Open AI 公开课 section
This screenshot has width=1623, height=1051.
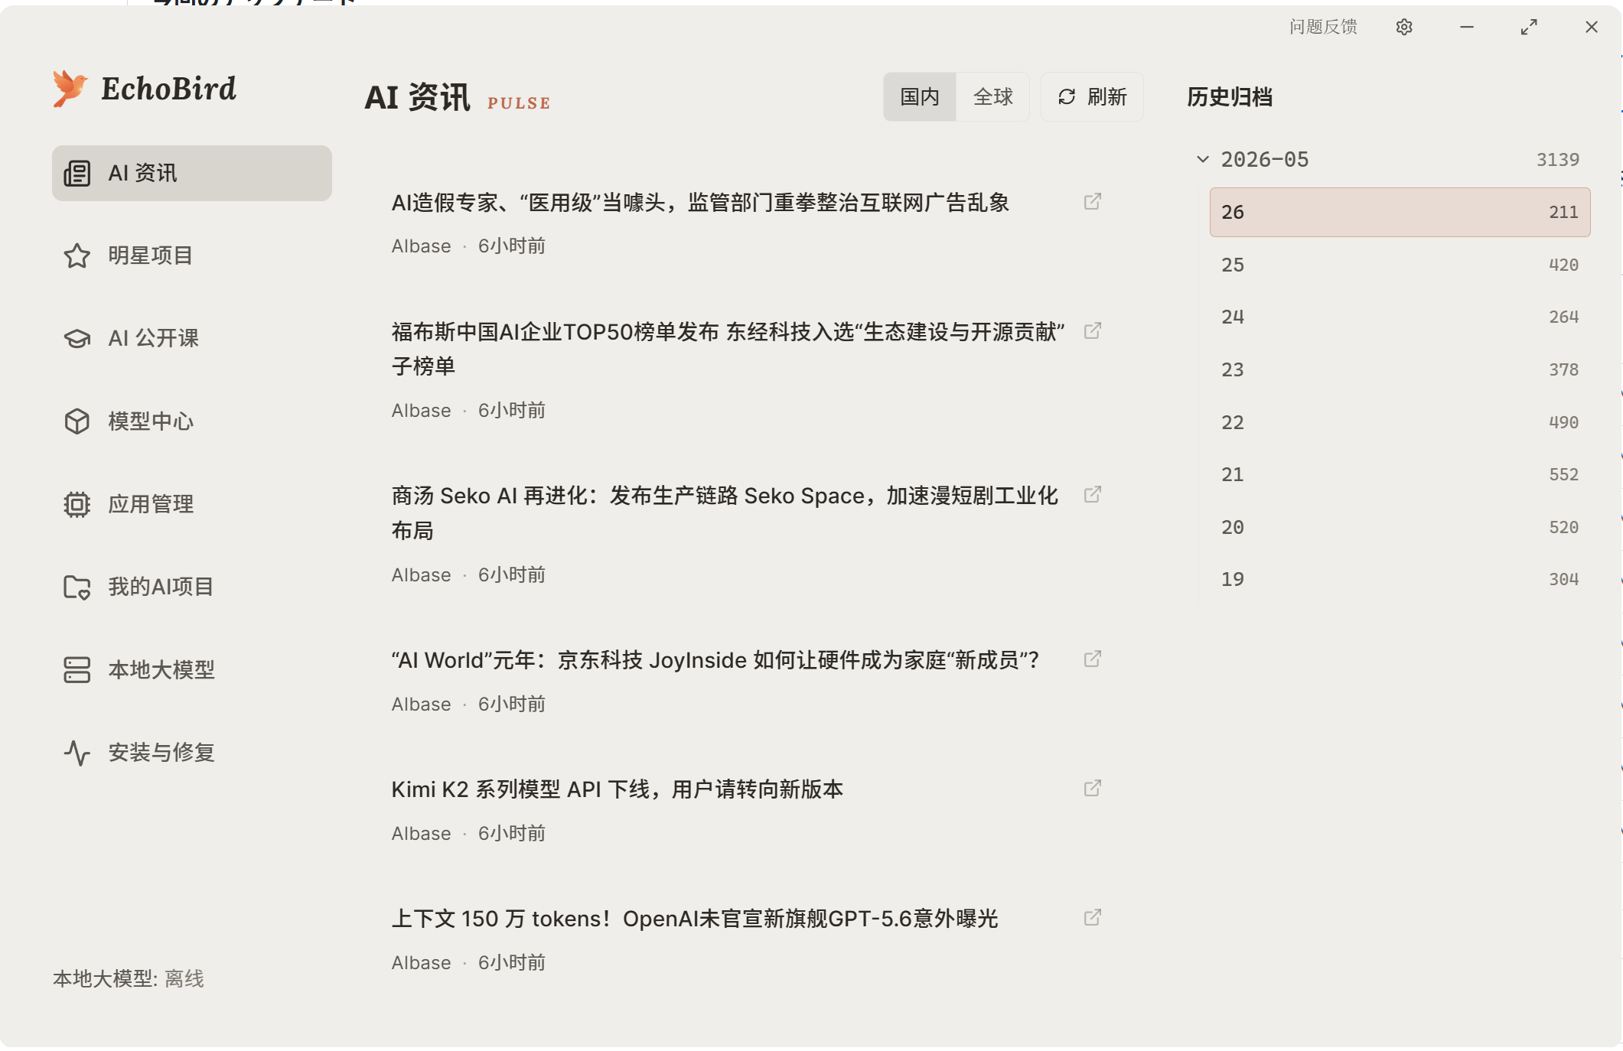pyautogui.click(x=192, y=339)
